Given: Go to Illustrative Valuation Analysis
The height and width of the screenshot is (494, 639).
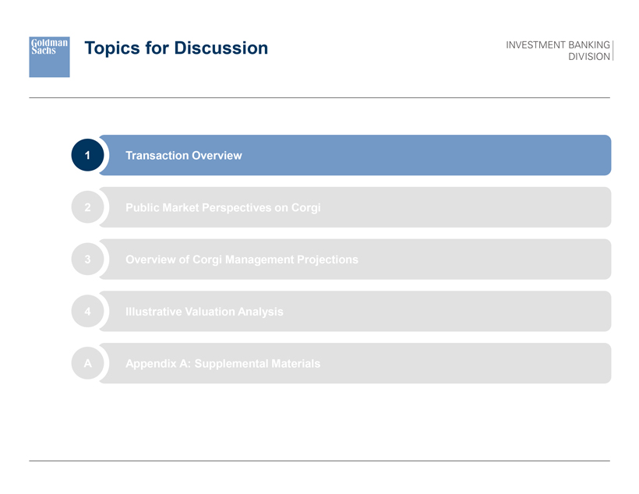Looking at the screenshot, I should coord(204,312).
